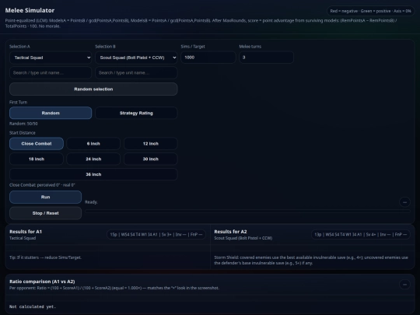Collapse the Ratio comparison section
This screenshot has height=315, width=420.
tap(404, 284)
